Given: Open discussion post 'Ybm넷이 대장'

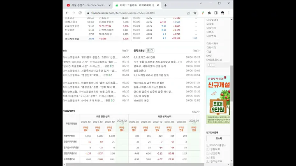Looking at the screenshot, I should [x=141, y=101].
